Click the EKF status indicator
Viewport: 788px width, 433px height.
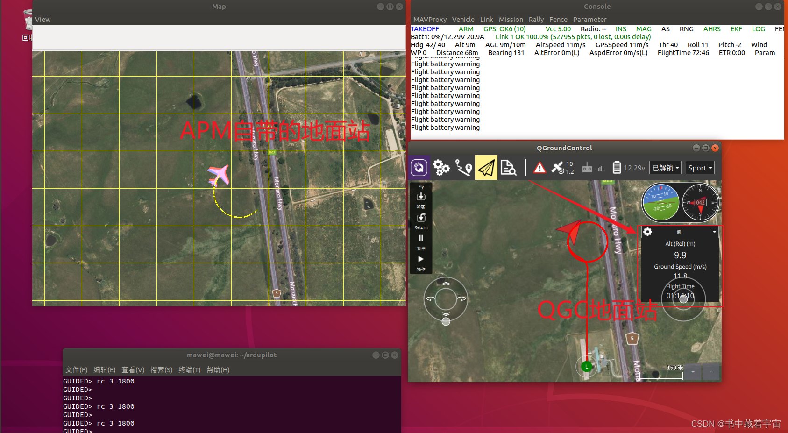(736, 29)
